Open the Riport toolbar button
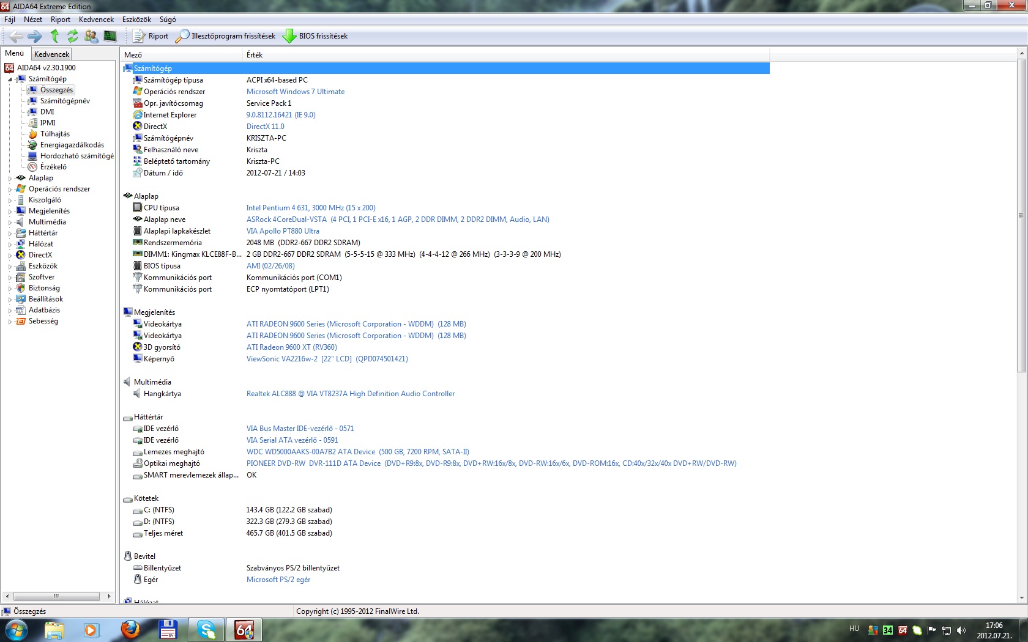This screenshot has height=642, width=1028. pos(151,36)
